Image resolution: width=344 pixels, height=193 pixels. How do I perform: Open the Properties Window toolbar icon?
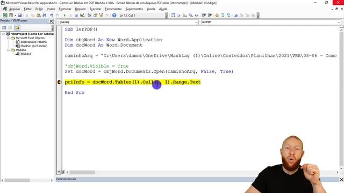pyautogui.click(x=95, y=16)
